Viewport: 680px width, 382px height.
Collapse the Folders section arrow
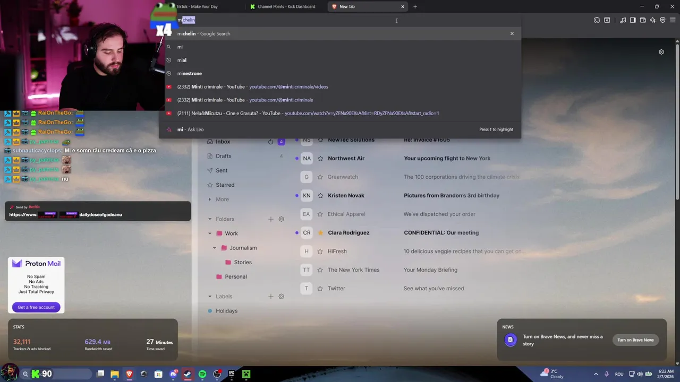coord(210,219)
